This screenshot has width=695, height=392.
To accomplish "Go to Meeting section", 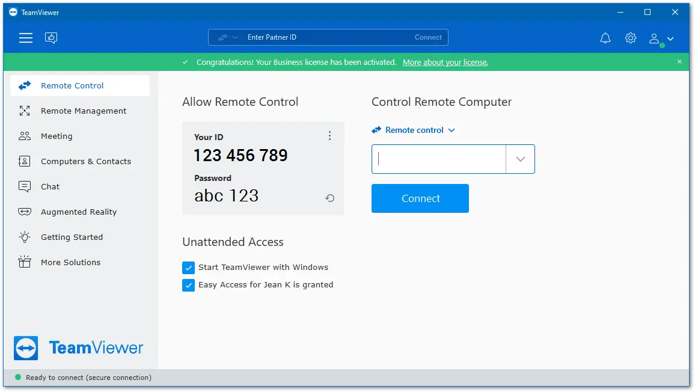I will click(x=80, y=136).
